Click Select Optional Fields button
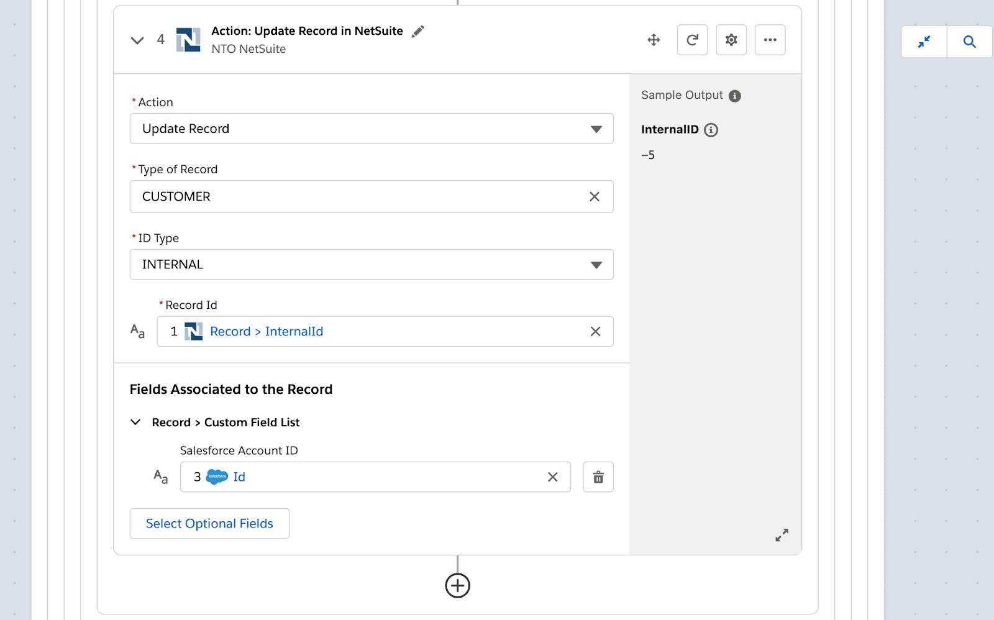The image size is (994, 620). click(x=209, y=524)
